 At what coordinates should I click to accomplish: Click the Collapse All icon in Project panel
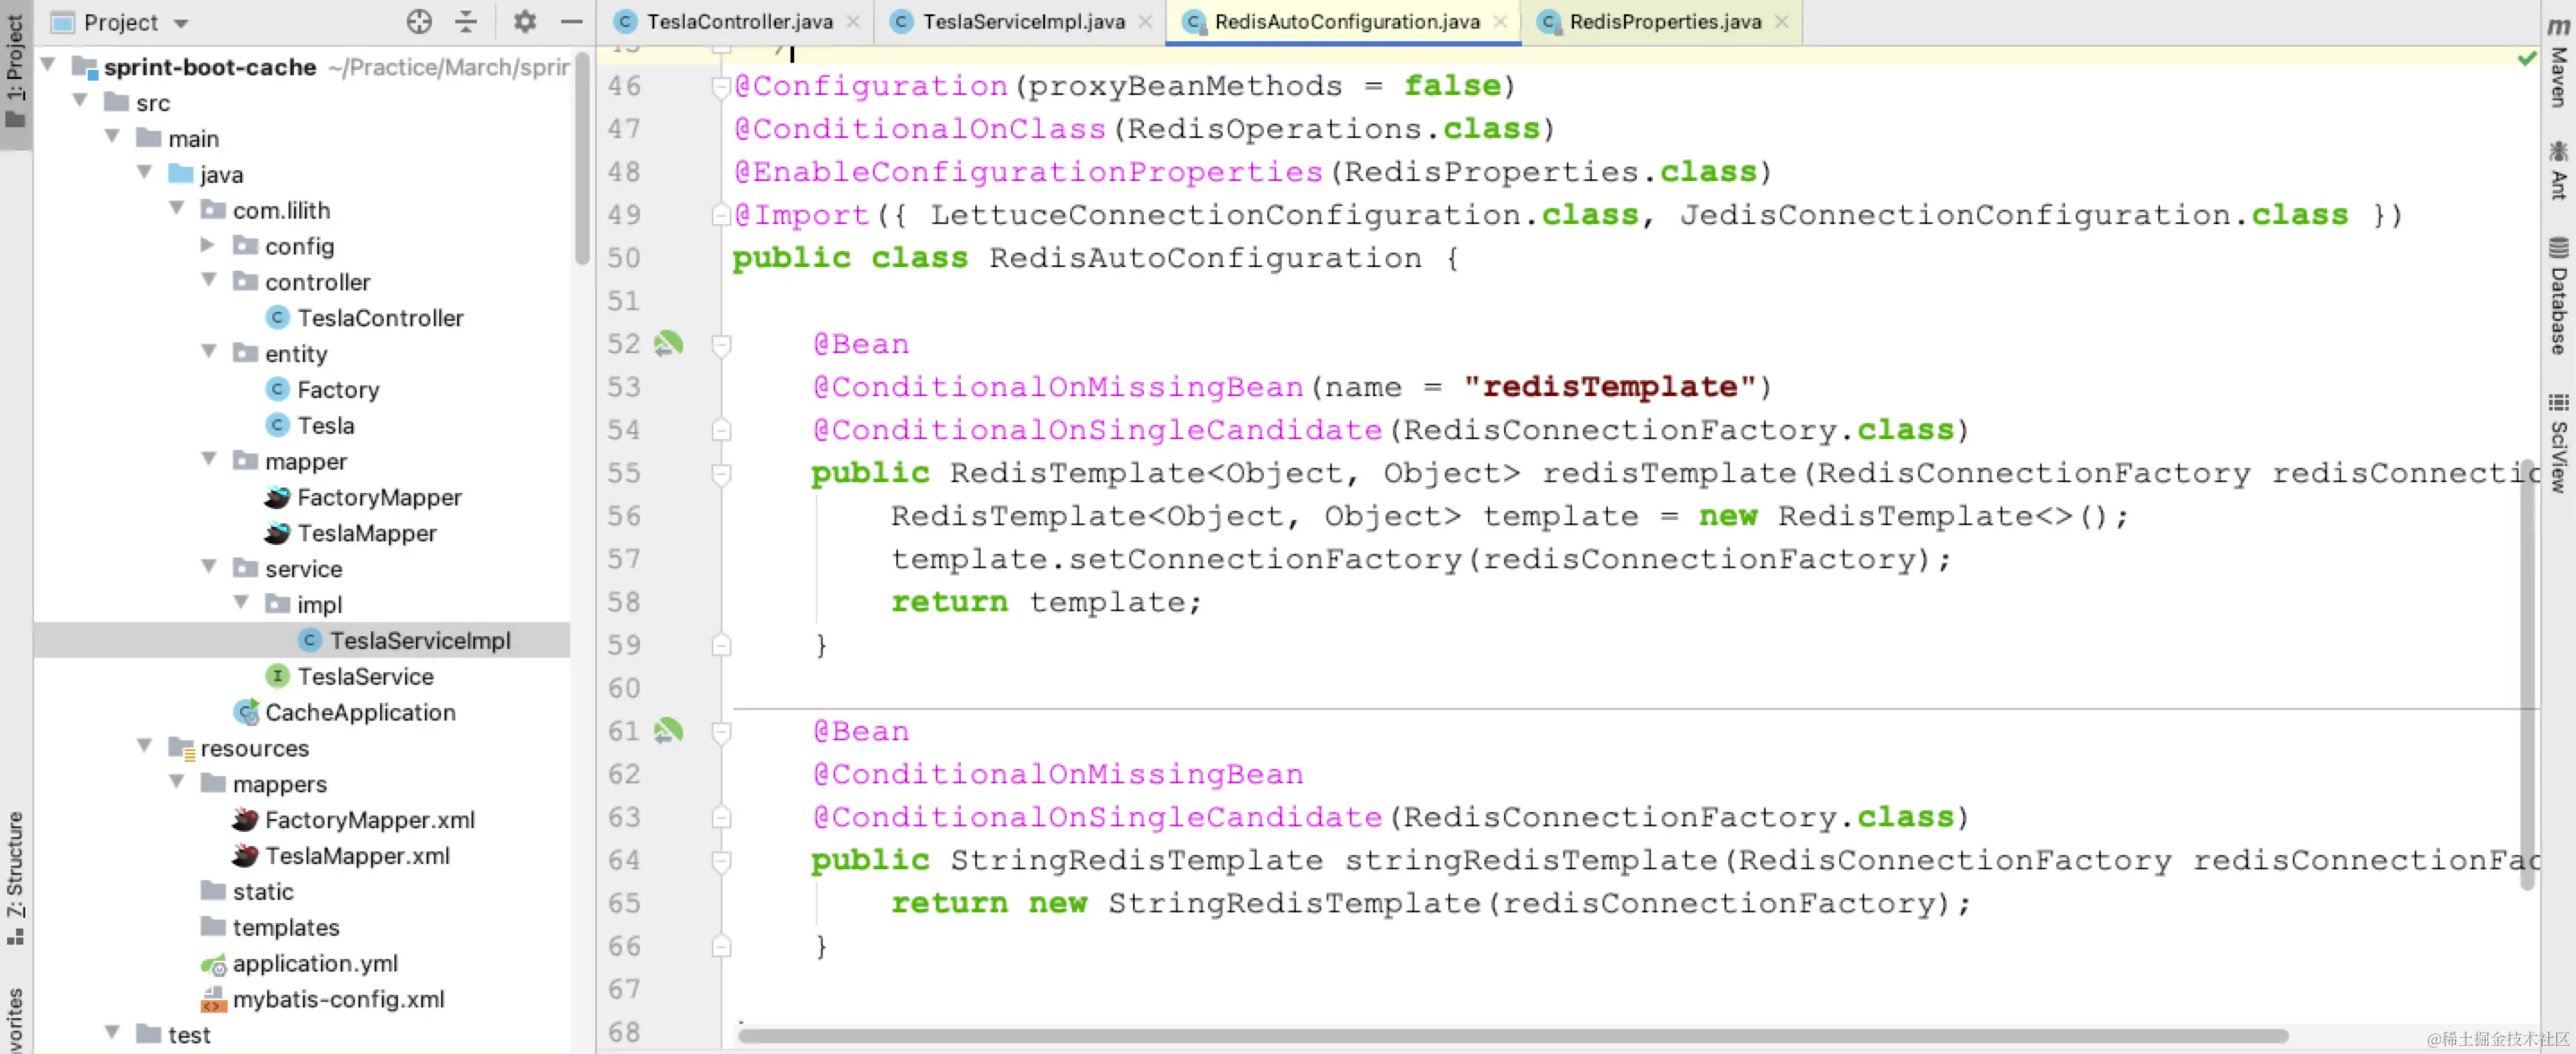(466, 21)
